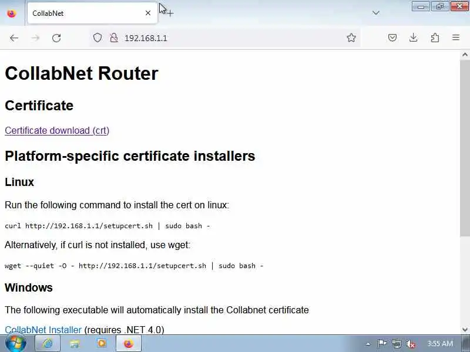The width and height of the screenshot is (470, 352).
Task: Click the Windows section heading
Action: pyautogui.click(x=29, y=287)
